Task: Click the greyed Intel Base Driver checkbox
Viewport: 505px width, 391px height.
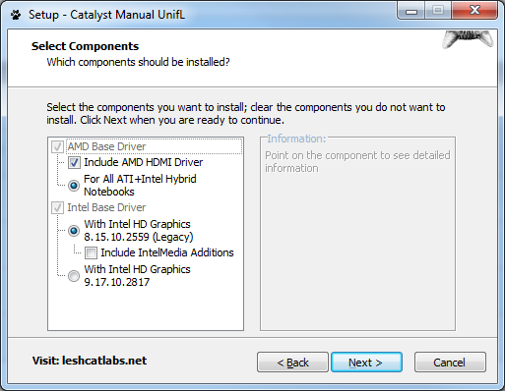Action: pyautogui.click(x=57, y=207)
